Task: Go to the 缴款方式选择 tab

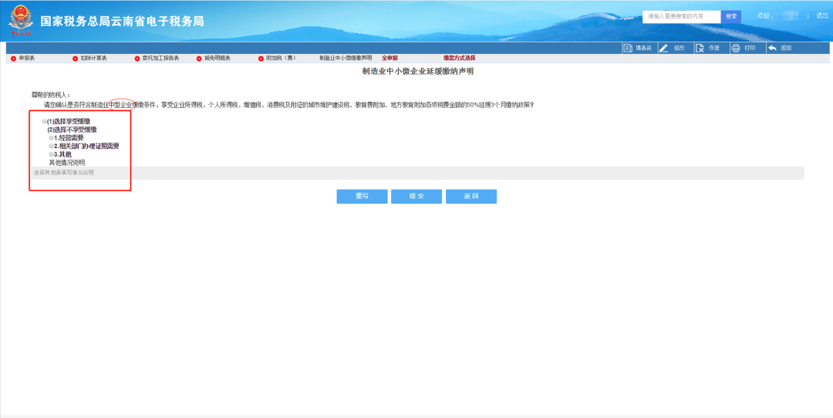Action: 459,59
